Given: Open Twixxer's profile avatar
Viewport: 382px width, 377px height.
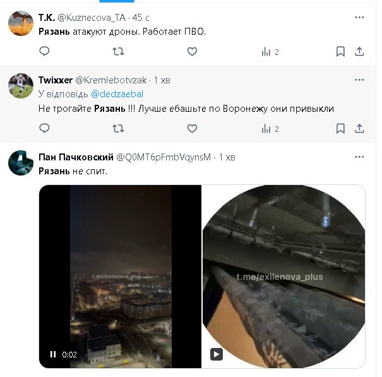Looking at the screenshot, I should [x=21, y=86].
